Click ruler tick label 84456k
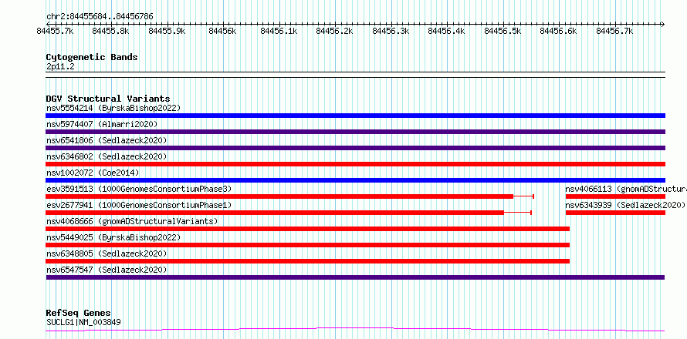 click(223, 31)
